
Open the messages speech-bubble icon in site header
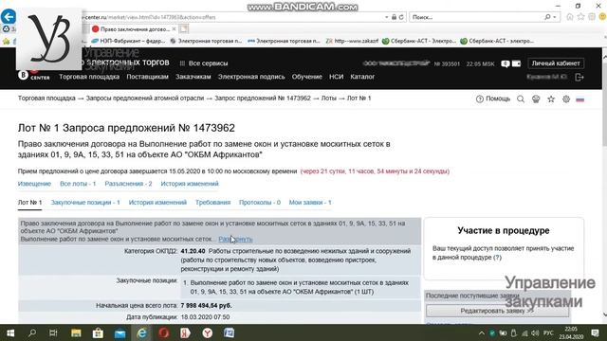pyautogui.click(x=506, y=63)
